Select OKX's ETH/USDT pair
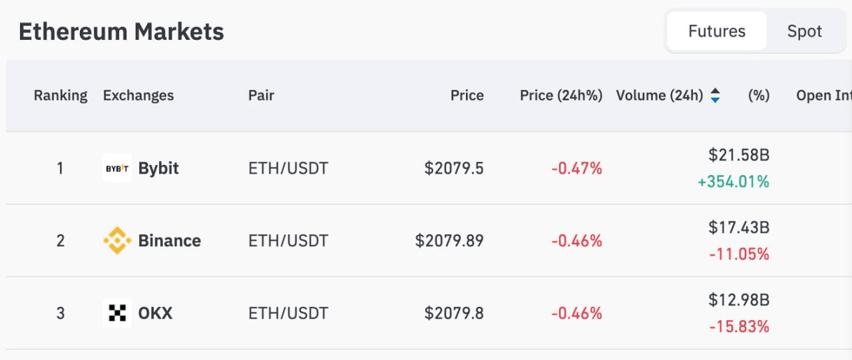 (x=288, y=313)
